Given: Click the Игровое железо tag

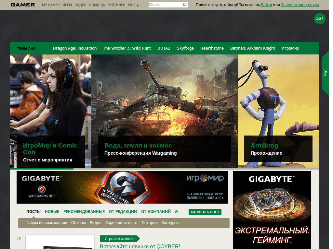Looking at the screenshot, I should click(120, 239).
